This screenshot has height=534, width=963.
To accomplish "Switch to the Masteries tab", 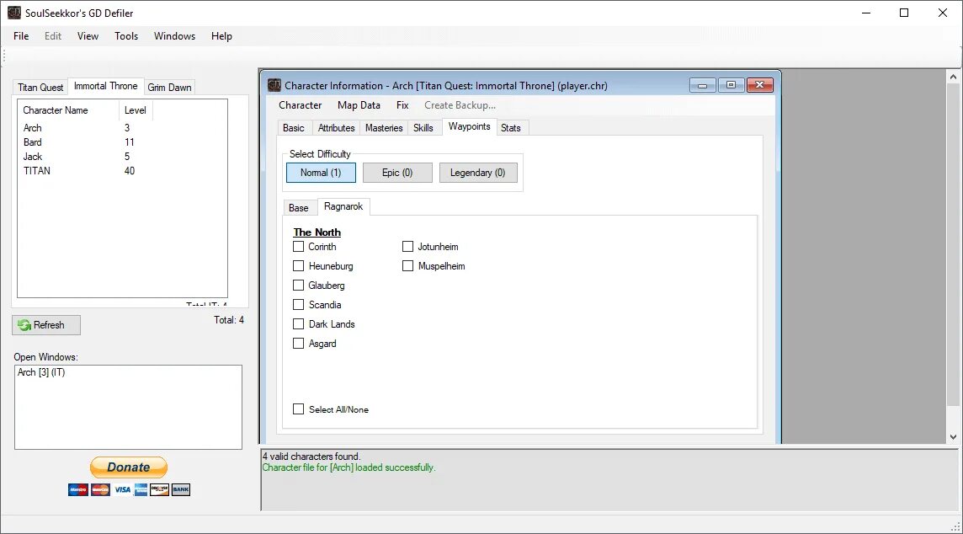I will click(x=384, y=128).
